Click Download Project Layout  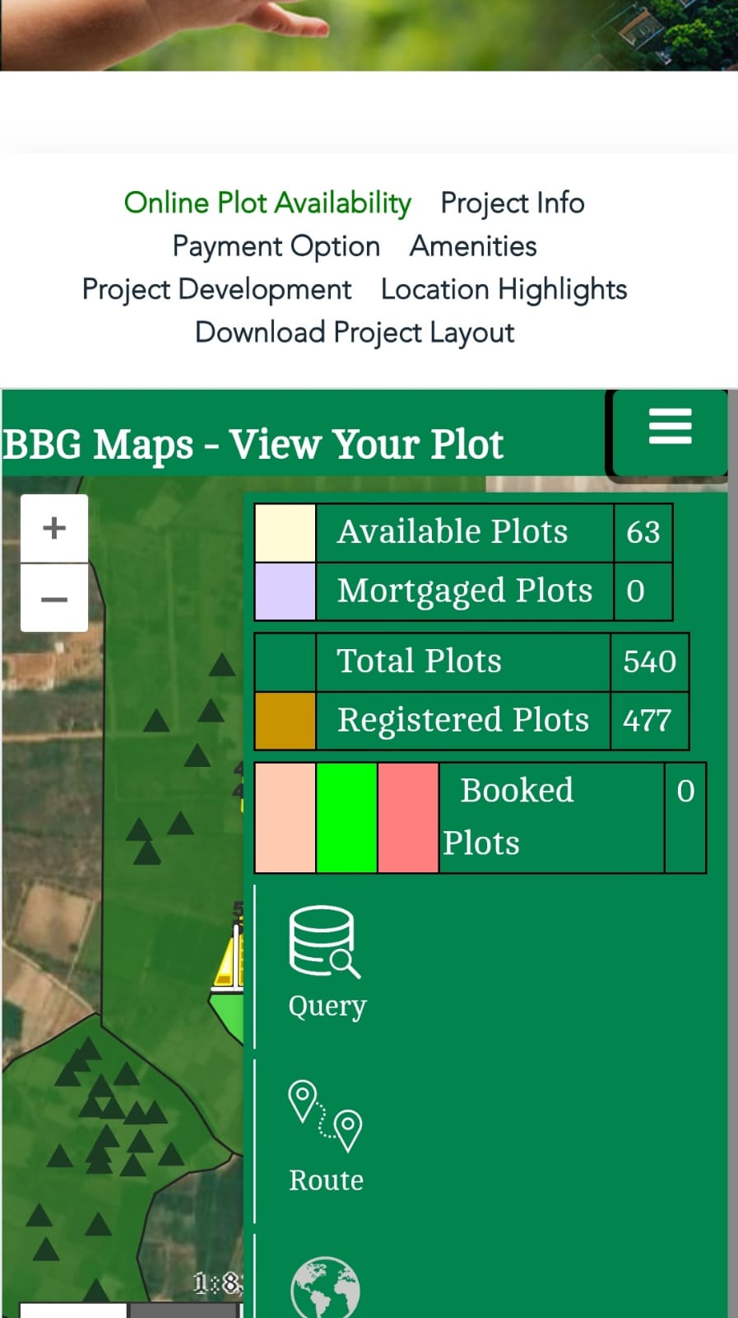(x=355, y=333)
